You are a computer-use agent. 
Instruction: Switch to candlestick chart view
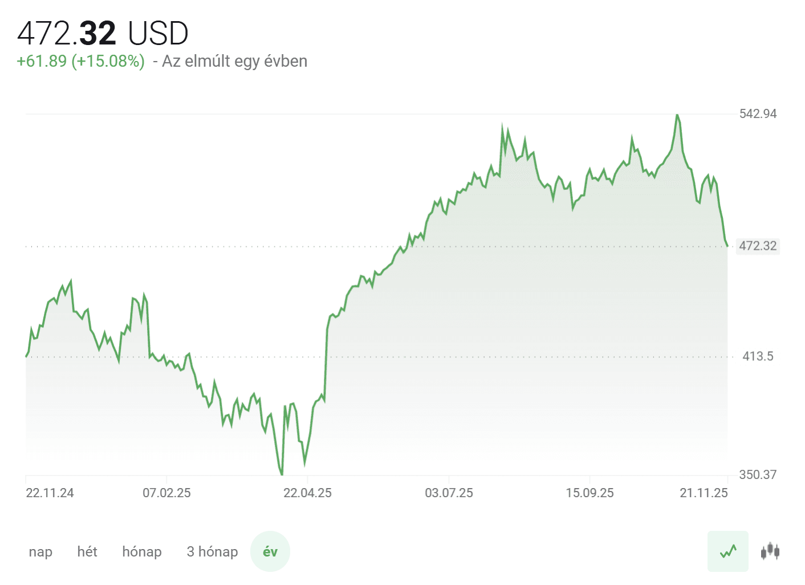click(x=770, y=551)
